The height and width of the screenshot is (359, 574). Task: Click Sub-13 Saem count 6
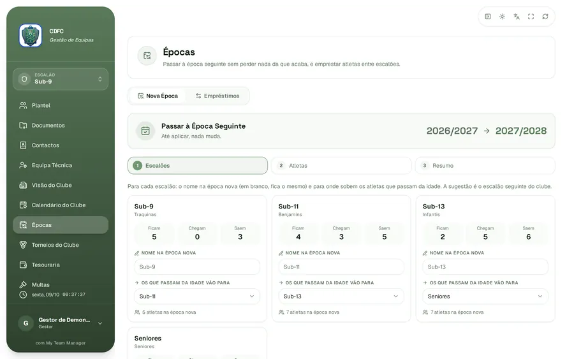(528, 237)
